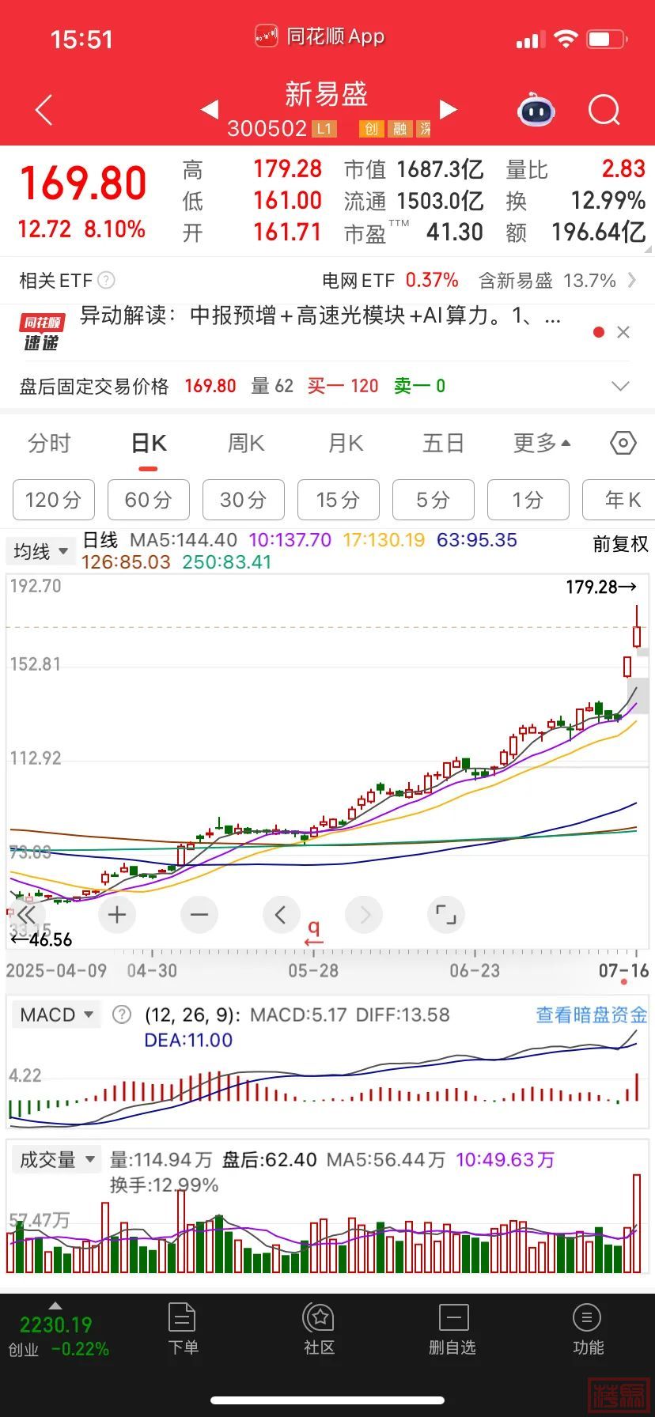Image resolution: width=655 pixels, height=1417 pixels.
Task: Open 查看暗盘资金 link
Action: [591, 1015]
